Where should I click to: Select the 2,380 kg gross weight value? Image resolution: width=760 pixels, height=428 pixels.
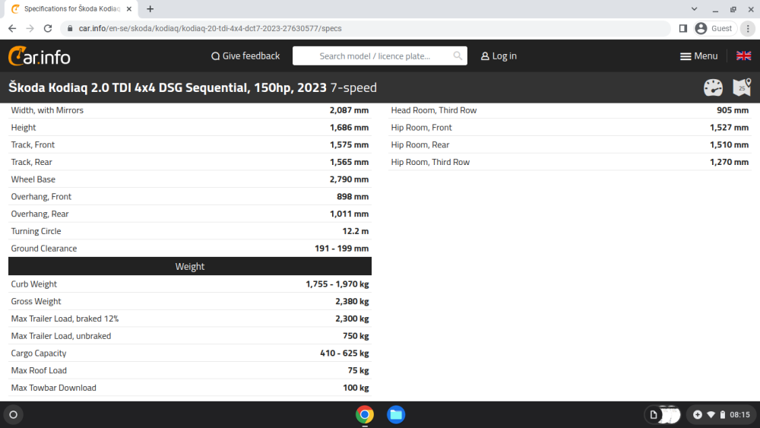coord(352,302)
